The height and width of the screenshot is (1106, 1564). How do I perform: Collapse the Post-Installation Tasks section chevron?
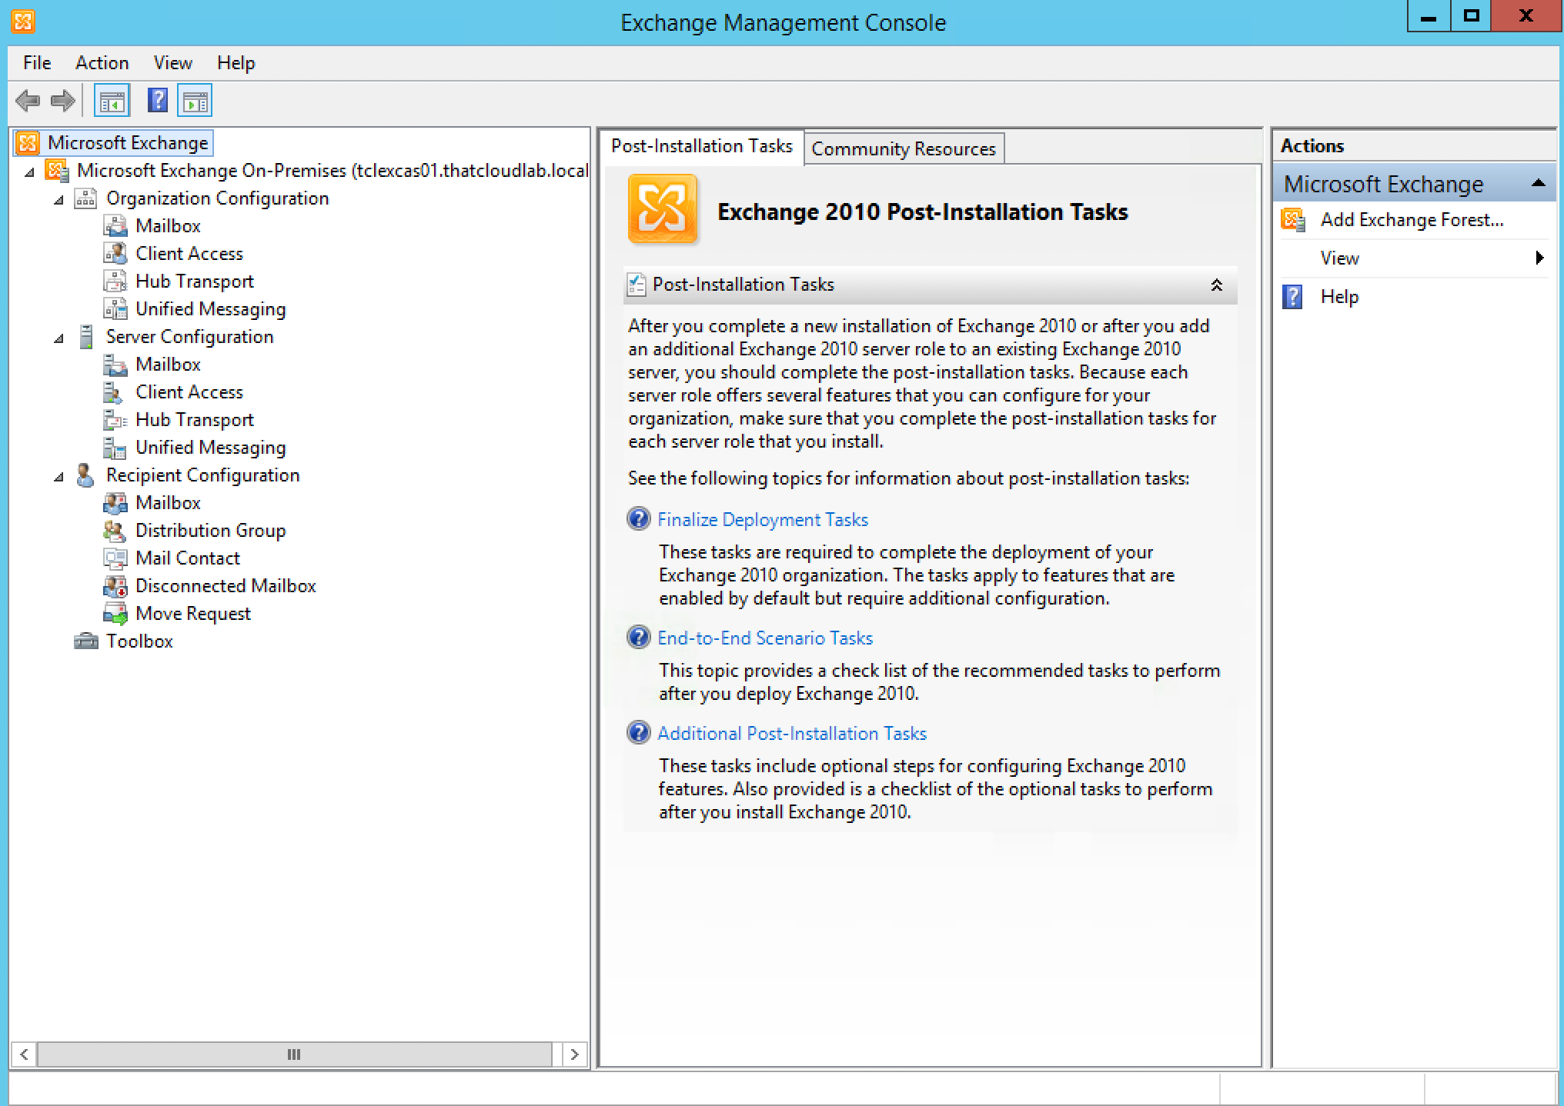(x=1216, y=285)
